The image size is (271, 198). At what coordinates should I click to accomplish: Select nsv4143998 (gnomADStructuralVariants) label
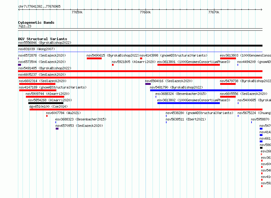(174, 55)
